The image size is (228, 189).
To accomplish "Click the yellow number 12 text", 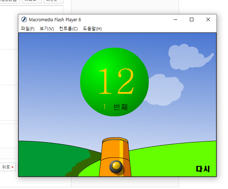I will (116, 81).
